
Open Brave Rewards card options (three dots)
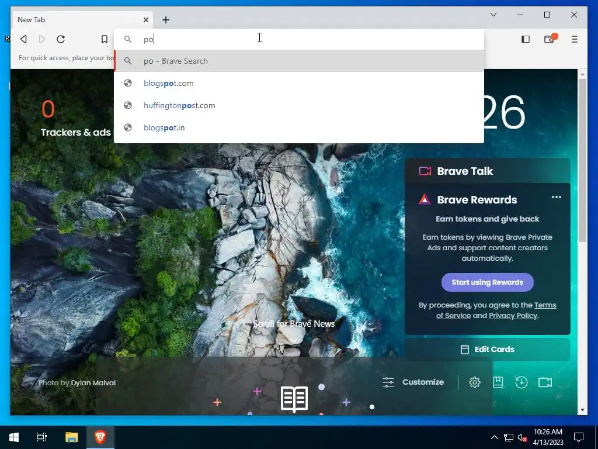pos(556,198)
